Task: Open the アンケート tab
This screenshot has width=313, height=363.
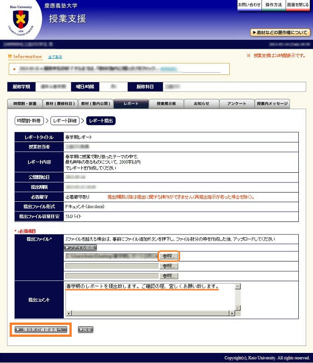Action: pos(237,104)
